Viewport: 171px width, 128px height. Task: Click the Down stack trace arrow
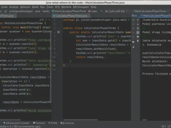click(138, 24)
